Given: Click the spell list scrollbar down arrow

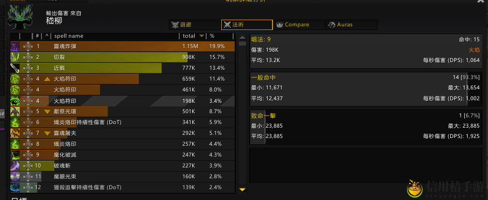Looking at the screenshot, I should click(242, 190).
